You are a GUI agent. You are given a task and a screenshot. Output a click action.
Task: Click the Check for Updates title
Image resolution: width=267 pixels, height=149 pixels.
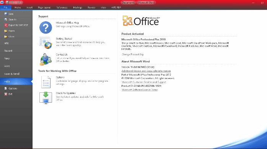66,93
